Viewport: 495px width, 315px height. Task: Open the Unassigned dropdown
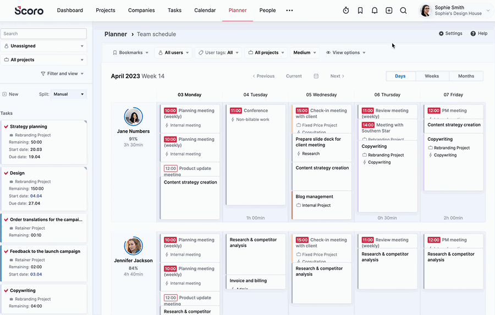click(43, 46)
